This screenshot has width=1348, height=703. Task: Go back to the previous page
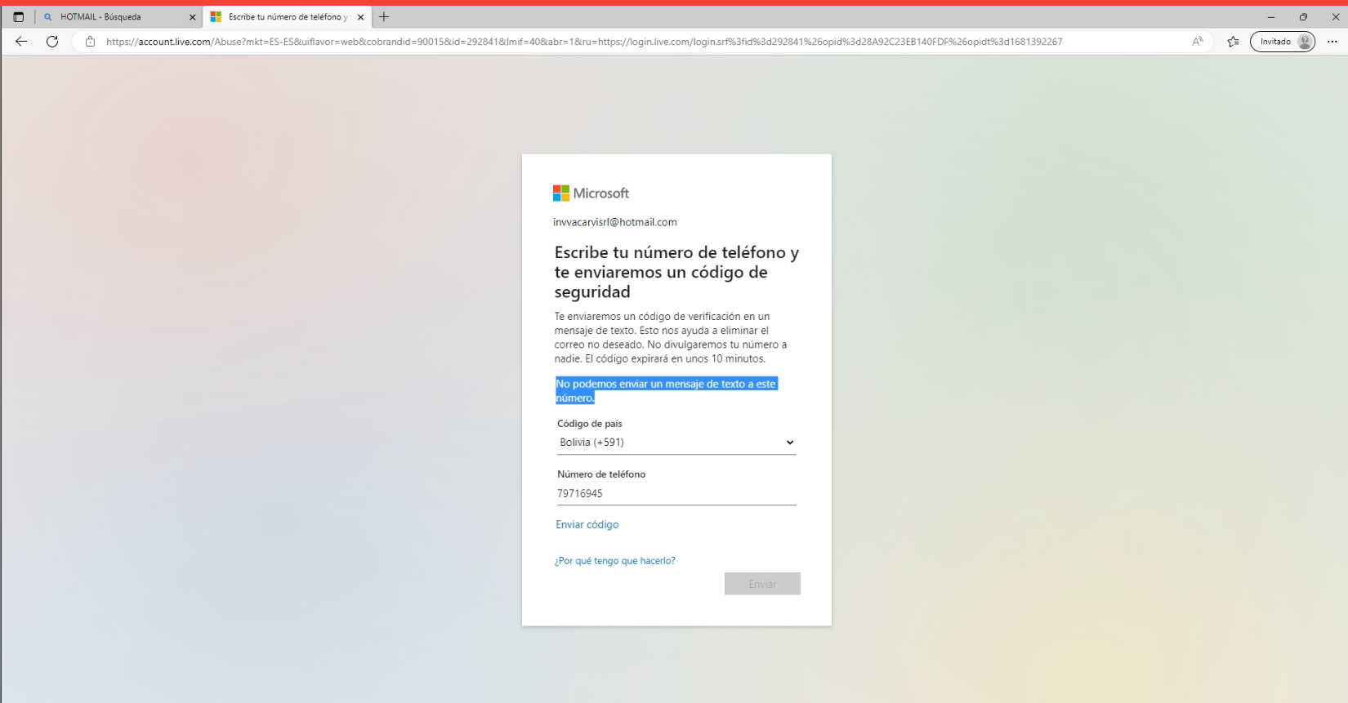pyautogui.click(x=21, y=42)
